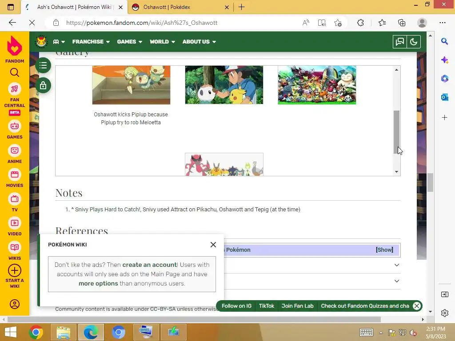Open the table of contents list button
455x341 pixels.
[43, 65]
